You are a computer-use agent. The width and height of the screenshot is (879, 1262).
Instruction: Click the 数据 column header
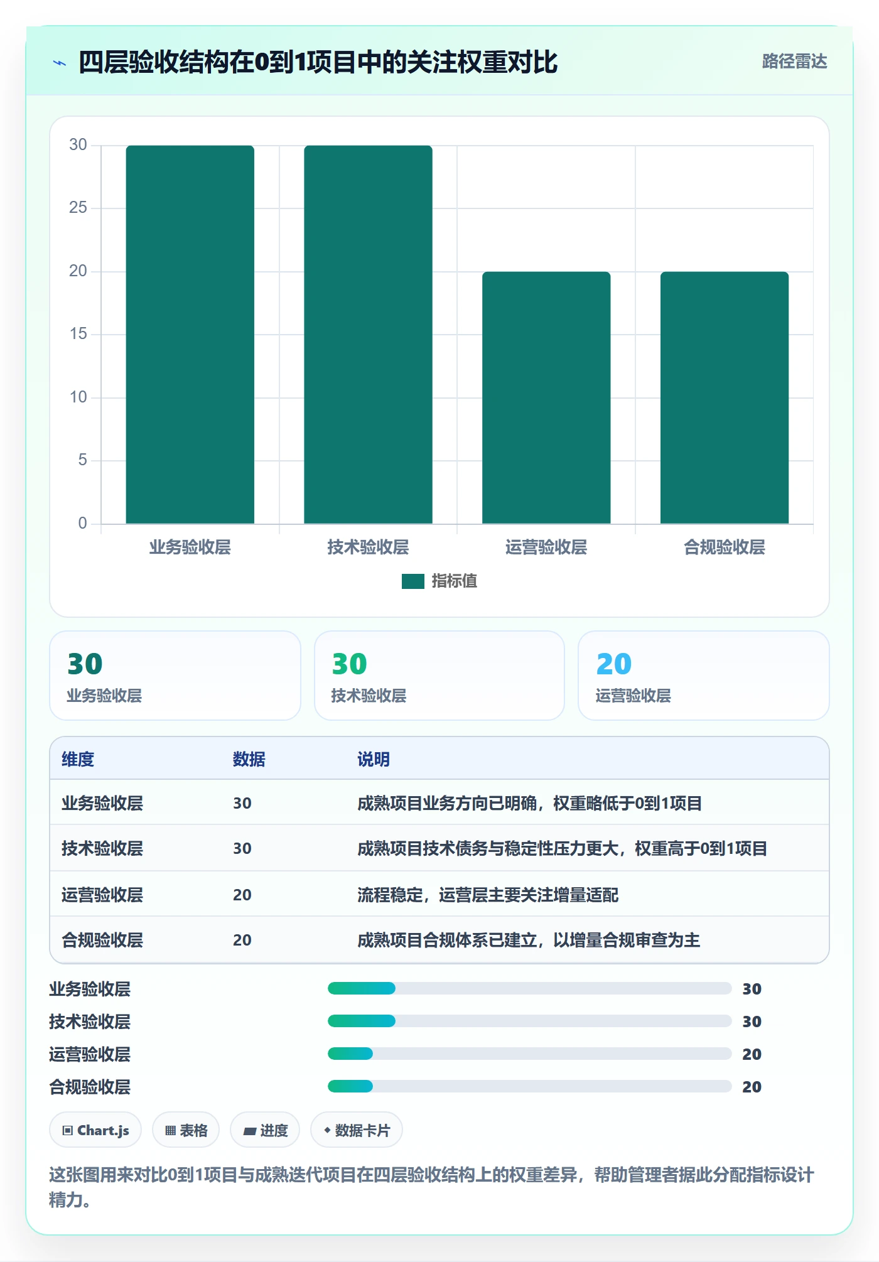[249, 759]
